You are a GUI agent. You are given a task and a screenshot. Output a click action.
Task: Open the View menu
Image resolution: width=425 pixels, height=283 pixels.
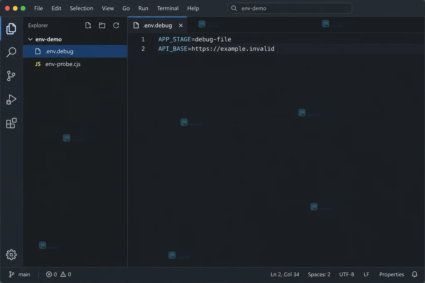coord(108,8)
